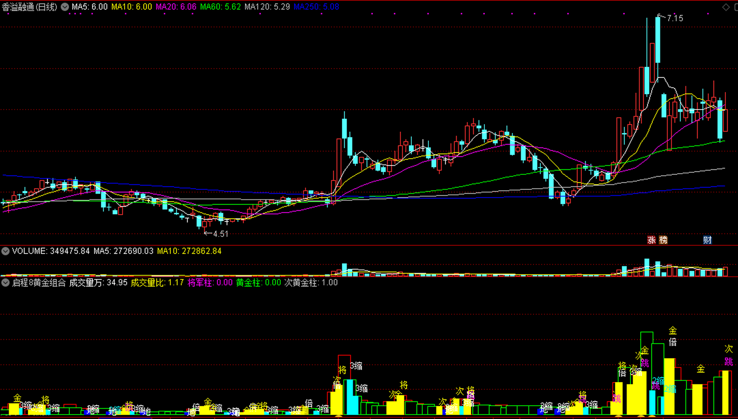Select the MA5: 6.00 moving average label

[x=90, y=7]
